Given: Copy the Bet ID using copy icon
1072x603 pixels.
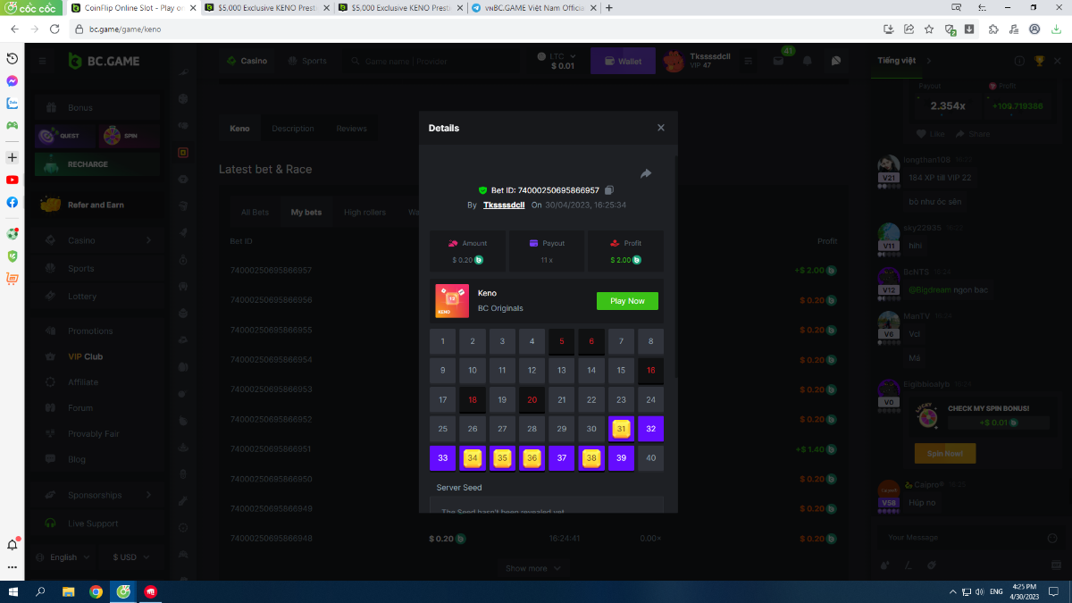Looking at the screenshot, I should pos(609,190).
